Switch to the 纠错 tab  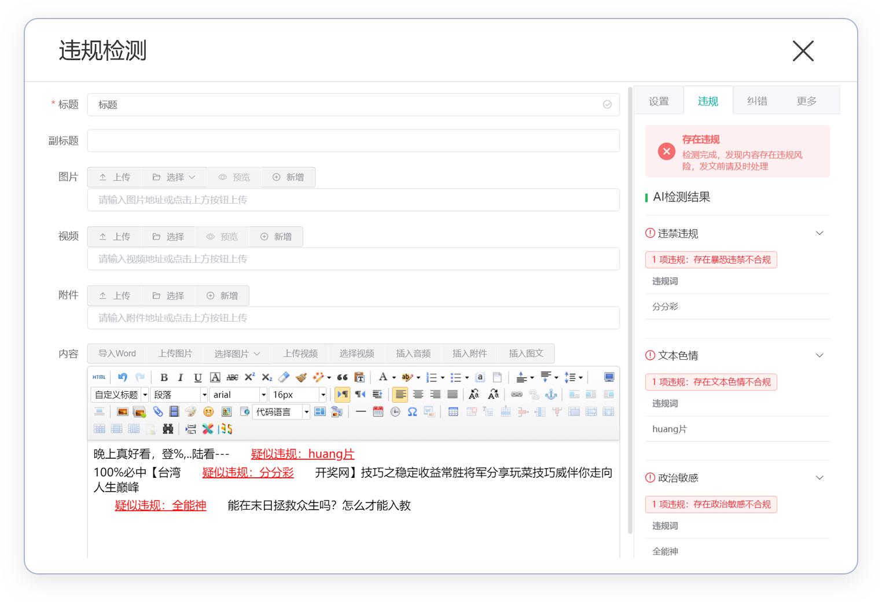[x=757, y=100]
